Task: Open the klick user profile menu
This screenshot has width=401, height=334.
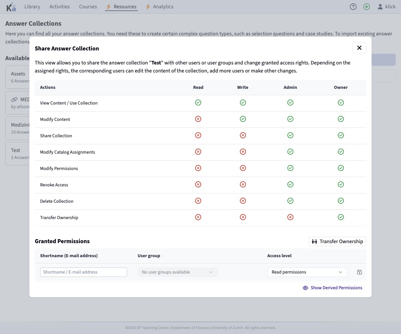Action: click(x=387, y=7)
